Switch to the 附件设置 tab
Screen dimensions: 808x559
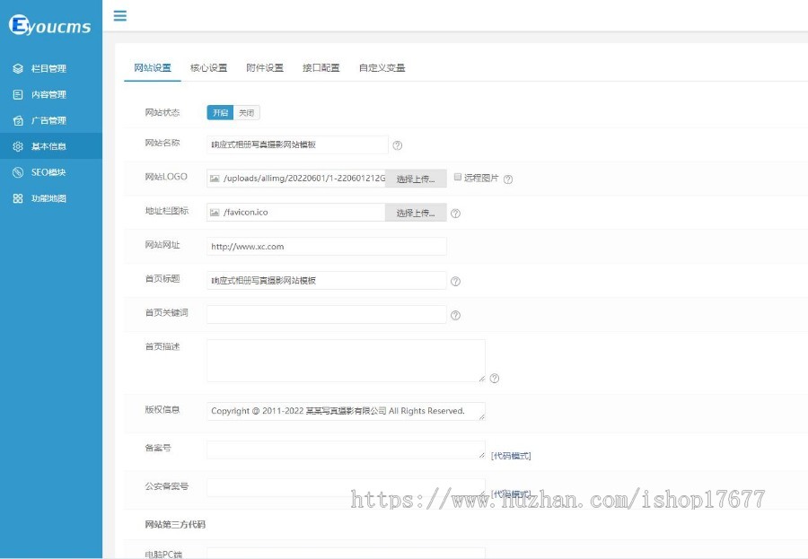[265, 67]
